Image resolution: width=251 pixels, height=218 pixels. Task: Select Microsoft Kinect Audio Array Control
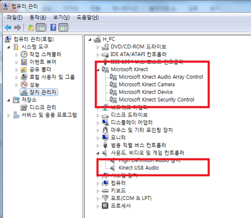point(161,77)
